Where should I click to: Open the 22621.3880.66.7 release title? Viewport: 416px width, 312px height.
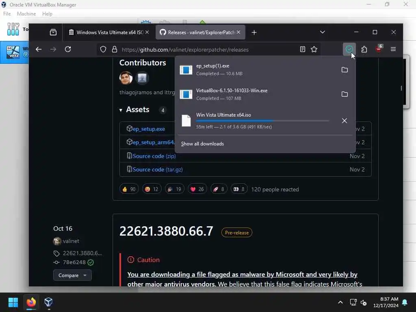click(x=166, y=231)
